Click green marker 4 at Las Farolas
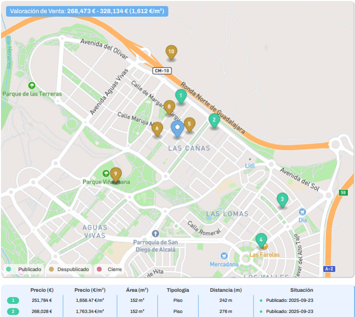The image size is (355, 317). coord(261,240)
